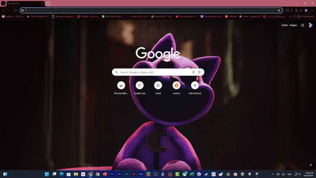Open Steam from taskbar
The width and height of the screenshot is (316, 178).
[x=206, y=174]
